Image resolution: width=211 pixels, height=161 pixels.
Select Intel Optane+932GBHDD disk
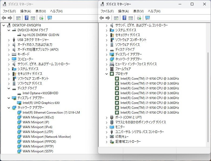(x=40, y=93)
